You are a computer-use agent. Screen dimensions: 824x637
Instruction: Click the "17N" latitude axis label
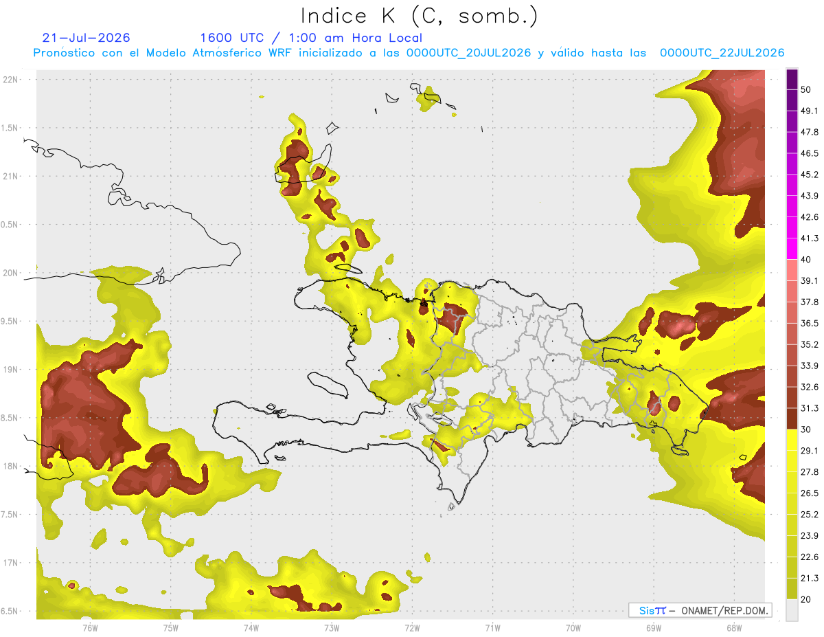(11, 563)
